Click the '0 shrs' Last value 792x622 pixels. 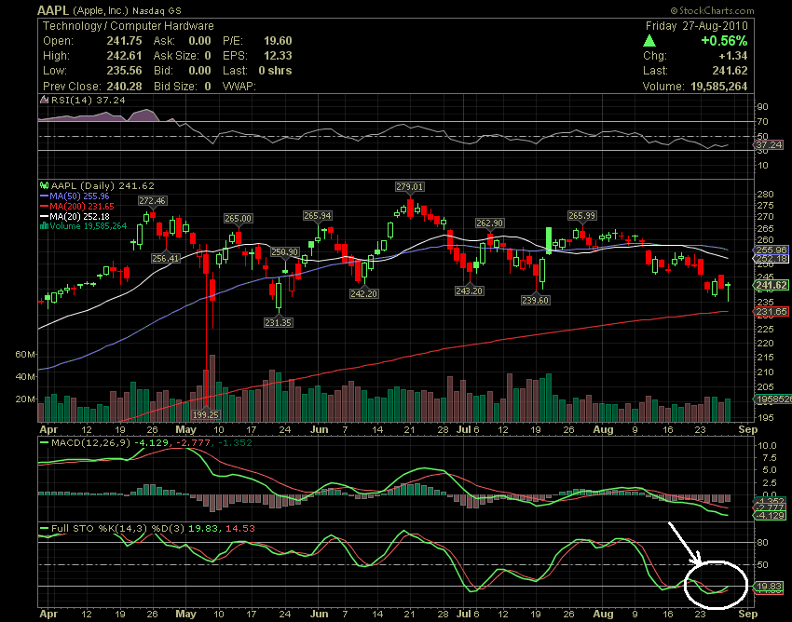click(x=275, y=71)
